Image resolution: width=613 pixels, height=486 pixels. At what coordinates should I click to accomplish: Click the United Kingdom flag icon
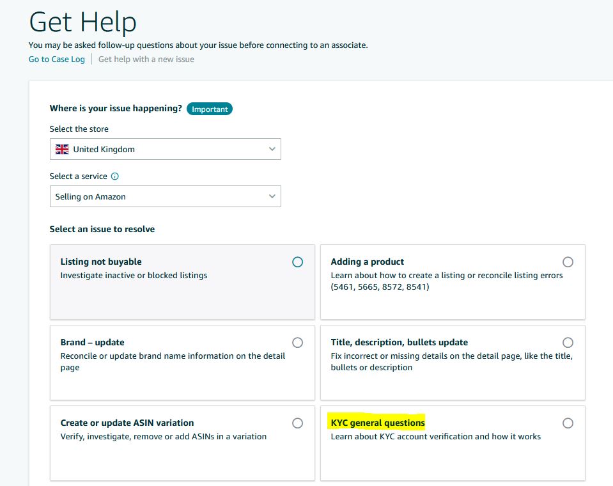(x=62, y=150)
